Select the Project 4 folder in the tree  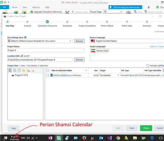(20, 75)
